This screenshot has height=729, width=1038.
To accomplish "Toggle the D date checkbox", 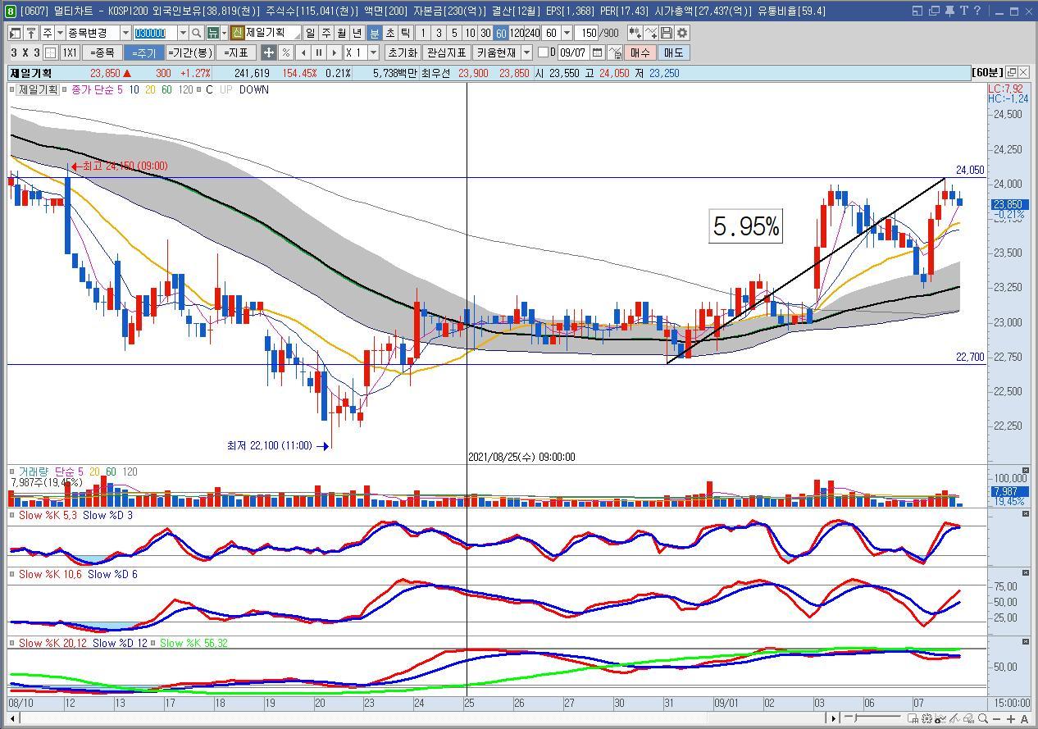I will [543, 52].
